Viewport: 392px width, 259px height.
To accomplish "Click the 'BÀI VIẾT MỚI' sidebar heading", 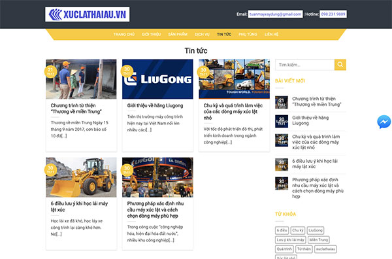I will [290, 81].
